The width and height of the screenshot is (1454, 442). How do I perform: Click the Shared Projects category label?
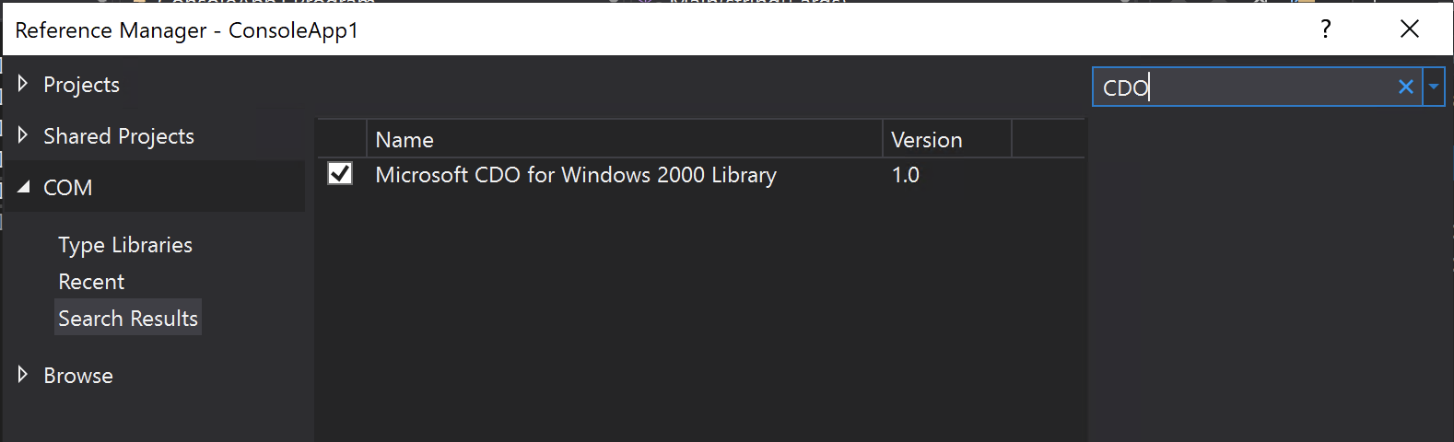119,136
